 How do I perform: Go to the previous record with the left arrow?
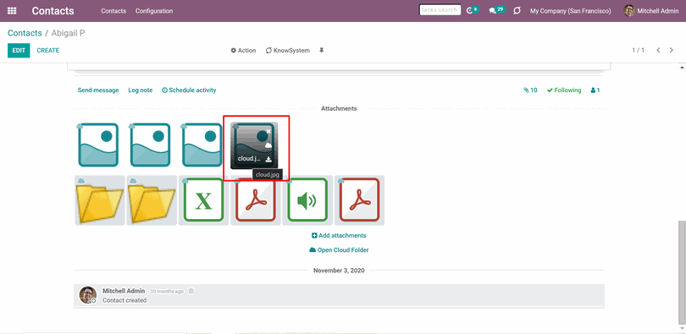[658, 51]
